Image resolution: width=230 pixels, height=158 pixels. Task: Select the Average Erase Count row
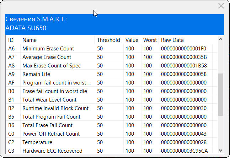pyautogui.click(x=112, y=57)
